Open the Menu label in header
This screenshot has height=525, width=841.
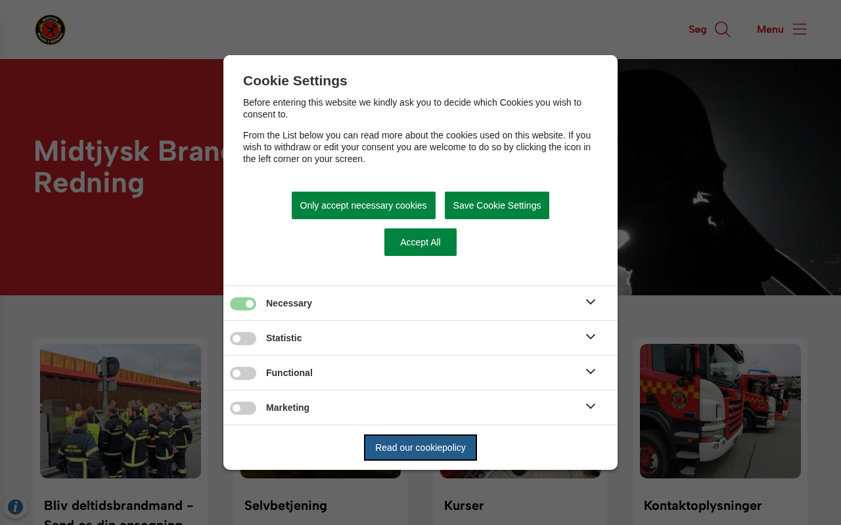770,30
